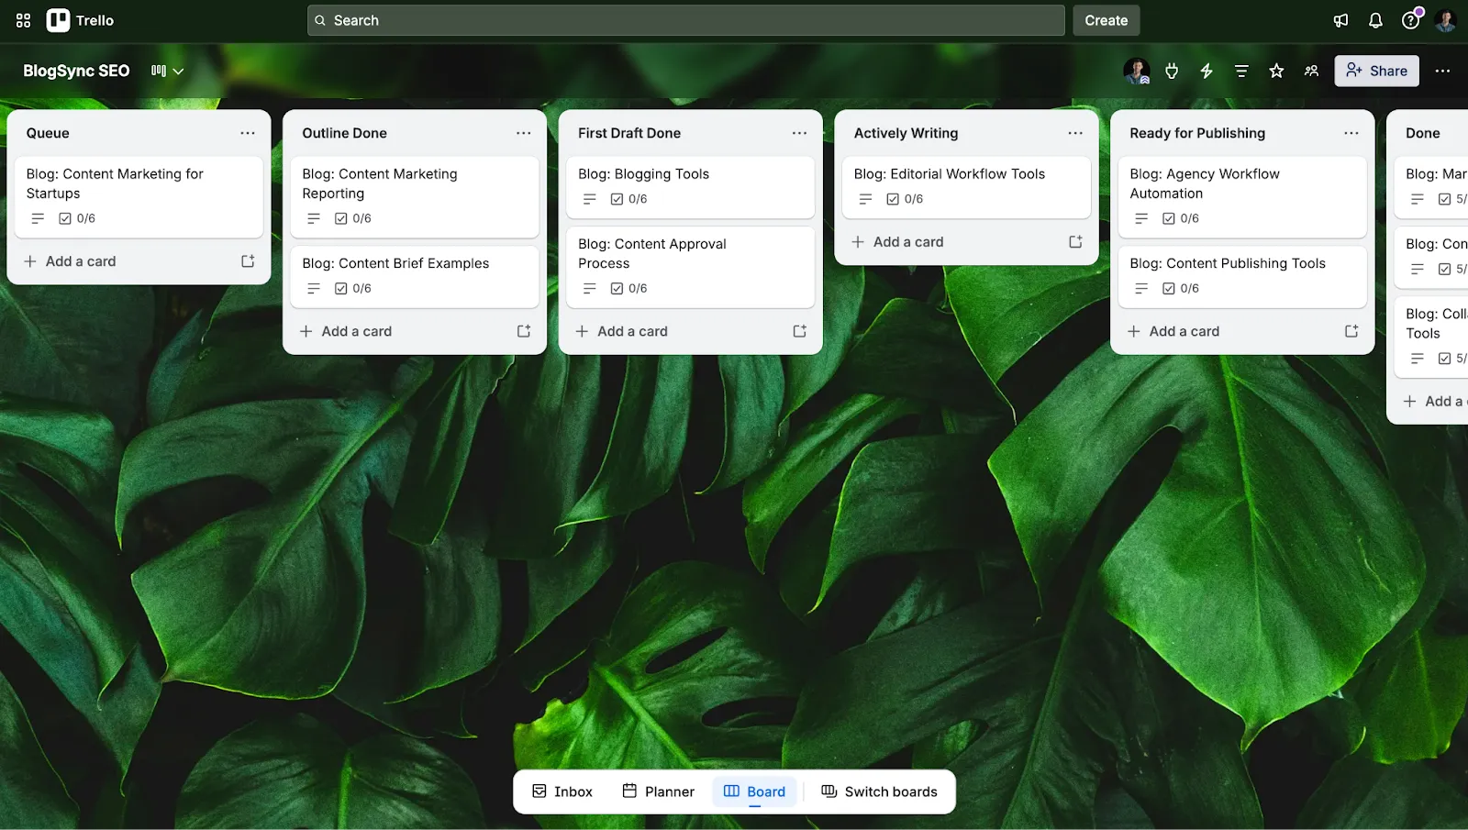This screenshot has height=830, width=1468.
Task: Click the Create button
Action: pyautogui.click(x=1105, y=20)
